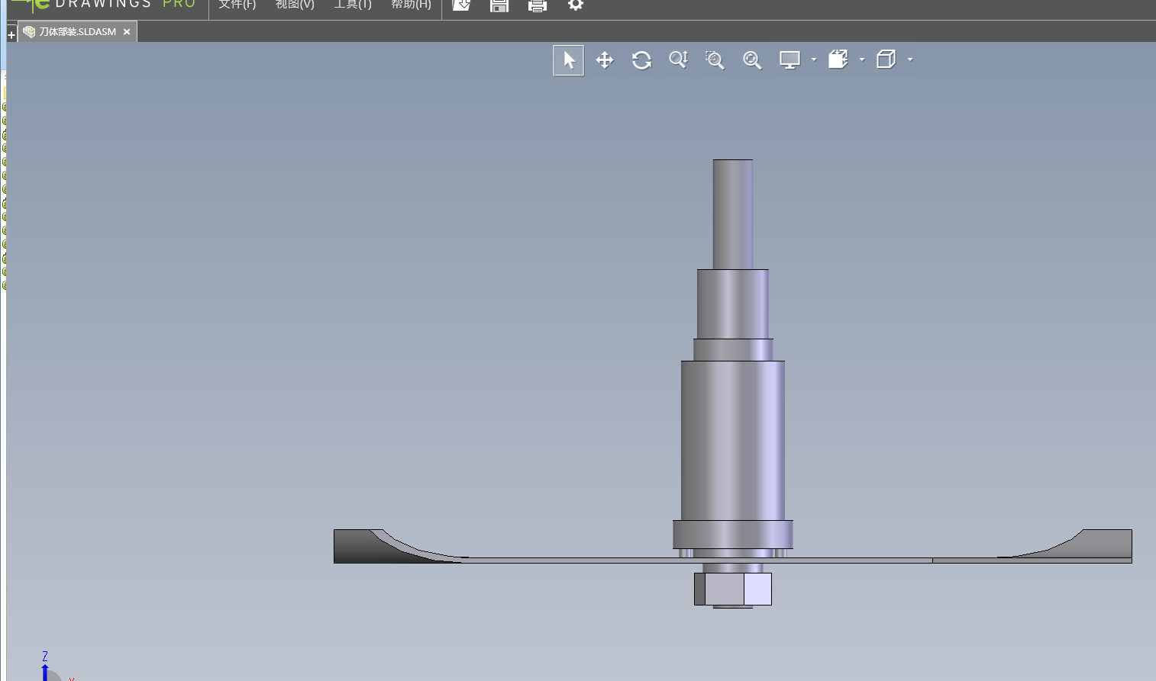Activate the dynamic Zoom tool
This screenshot has height=681, width=1156.
[678, 60]
